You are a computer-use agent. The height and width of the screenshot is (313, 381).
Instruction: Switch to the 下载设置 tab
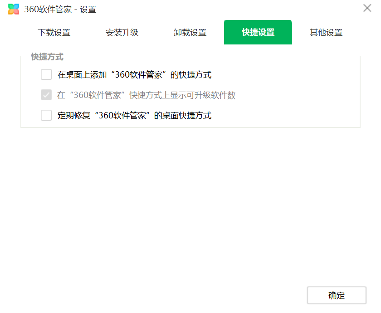(54, 32)
